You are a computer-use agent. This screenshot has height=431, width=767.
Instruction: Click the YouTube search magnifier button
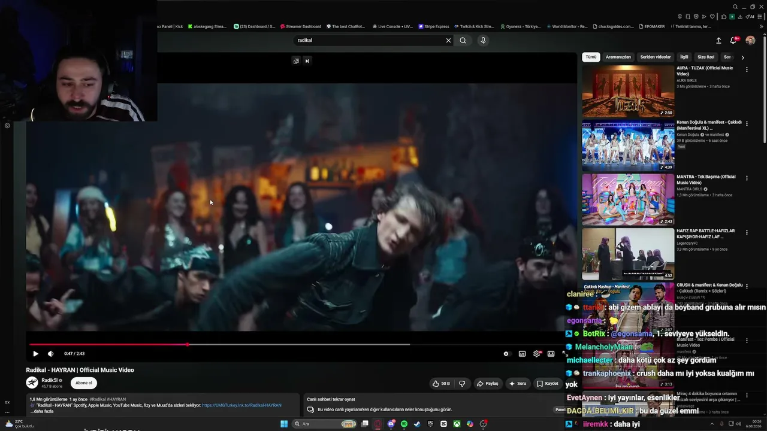[x=463, y=40]
